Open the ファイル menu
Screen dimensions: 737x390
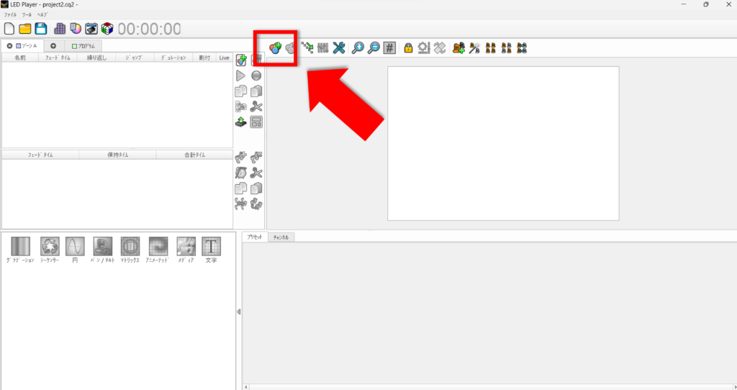[12, 14]
